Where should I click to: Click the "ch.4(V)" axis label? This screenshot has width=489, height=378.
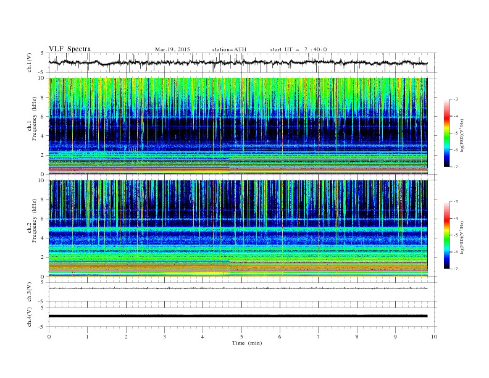(x=30, y=317)
